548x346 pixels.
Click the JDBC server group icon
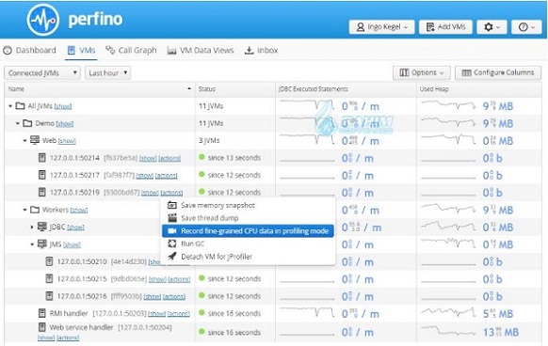click(x=42, y=227)
